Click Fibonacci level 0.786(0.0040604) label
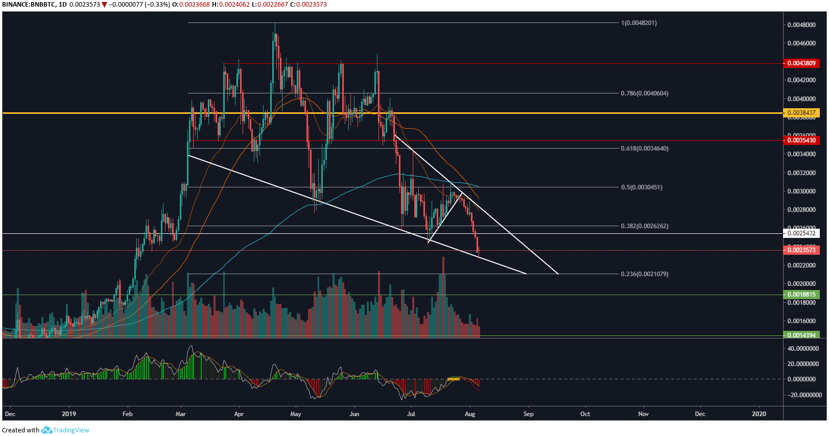This screenshot has width=829, height=436. (644, 93)
